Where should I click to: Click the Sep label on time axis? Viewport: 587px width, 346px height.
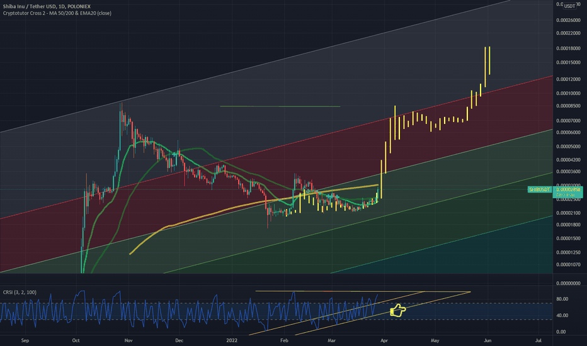(25, 340)
